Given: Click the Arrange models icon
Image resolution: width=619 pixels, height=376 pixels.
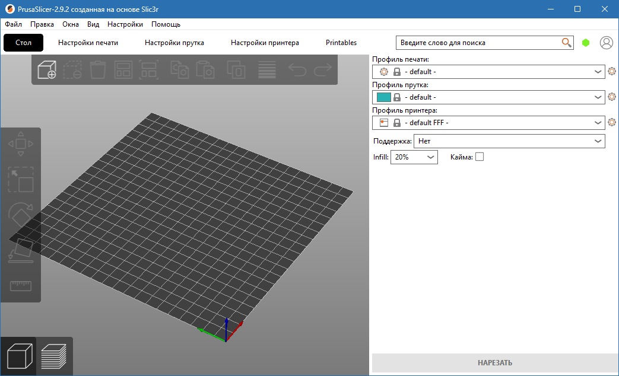Looking at the screenshot, I should tap(123, 70).
